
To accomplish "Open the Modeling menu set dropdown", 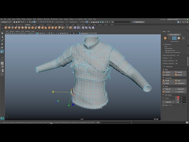I will [6, 22].
